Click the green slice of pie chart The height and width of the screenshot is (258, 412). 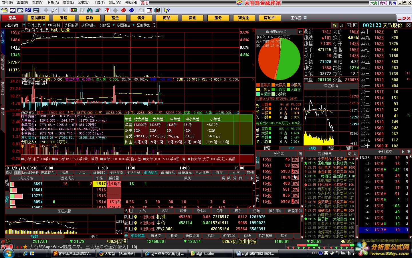click(288, 59)
